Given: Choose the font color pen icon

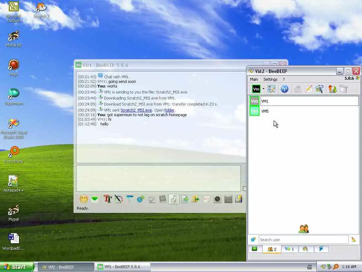Looking at the screenshot, I should pyautogui.click(x=119, y=199).
